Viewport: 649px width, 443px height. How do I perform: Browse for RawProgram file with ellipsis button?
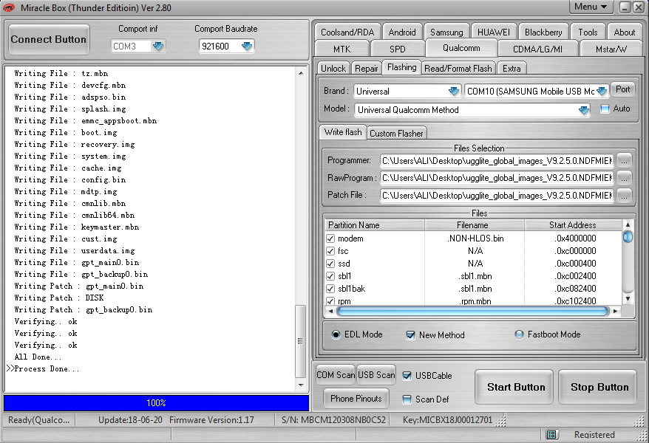tap(624, 178)
